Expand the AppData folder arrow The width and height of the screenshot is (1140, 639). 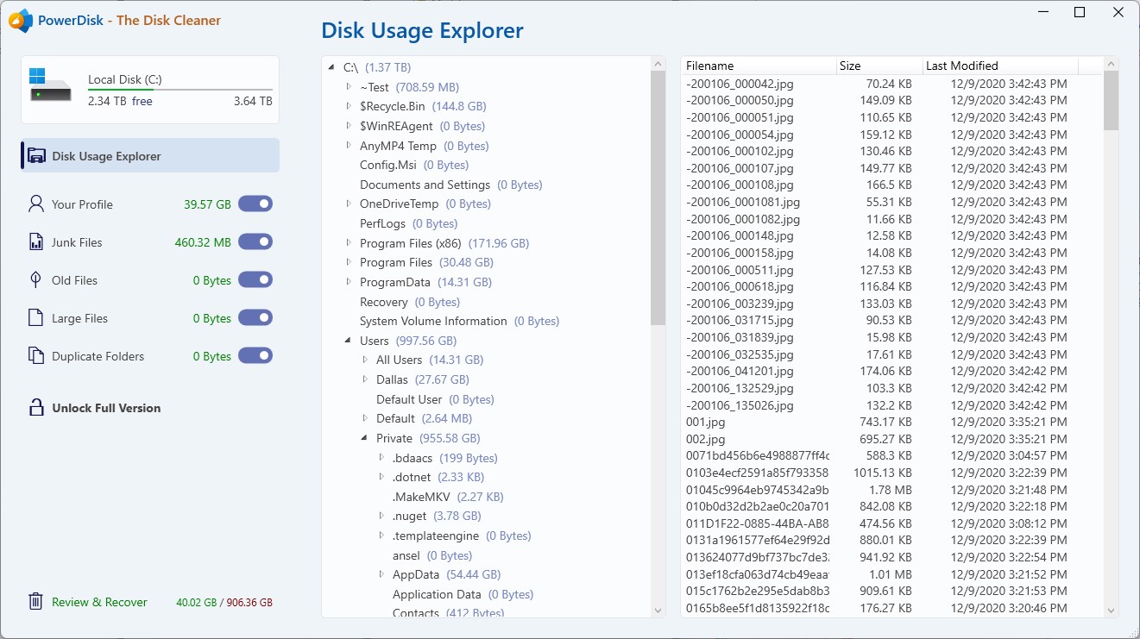(x=381, y=574)
